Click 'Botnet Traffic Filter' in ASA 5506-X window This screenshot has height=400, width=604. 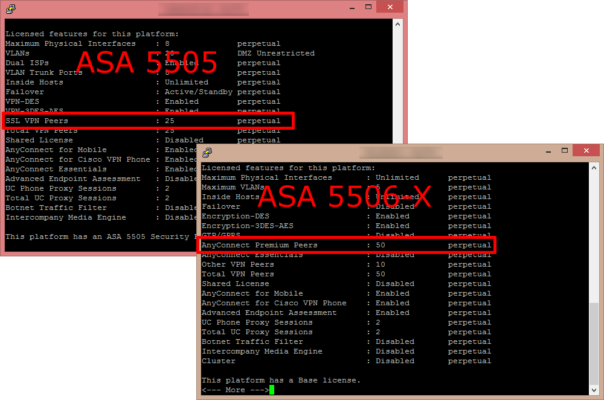[252, 342]
